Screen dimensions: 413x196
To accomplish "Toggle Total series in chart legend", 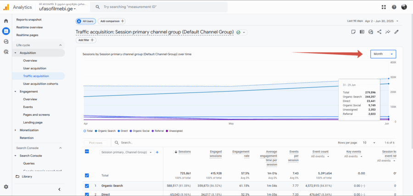I will 88,131.
